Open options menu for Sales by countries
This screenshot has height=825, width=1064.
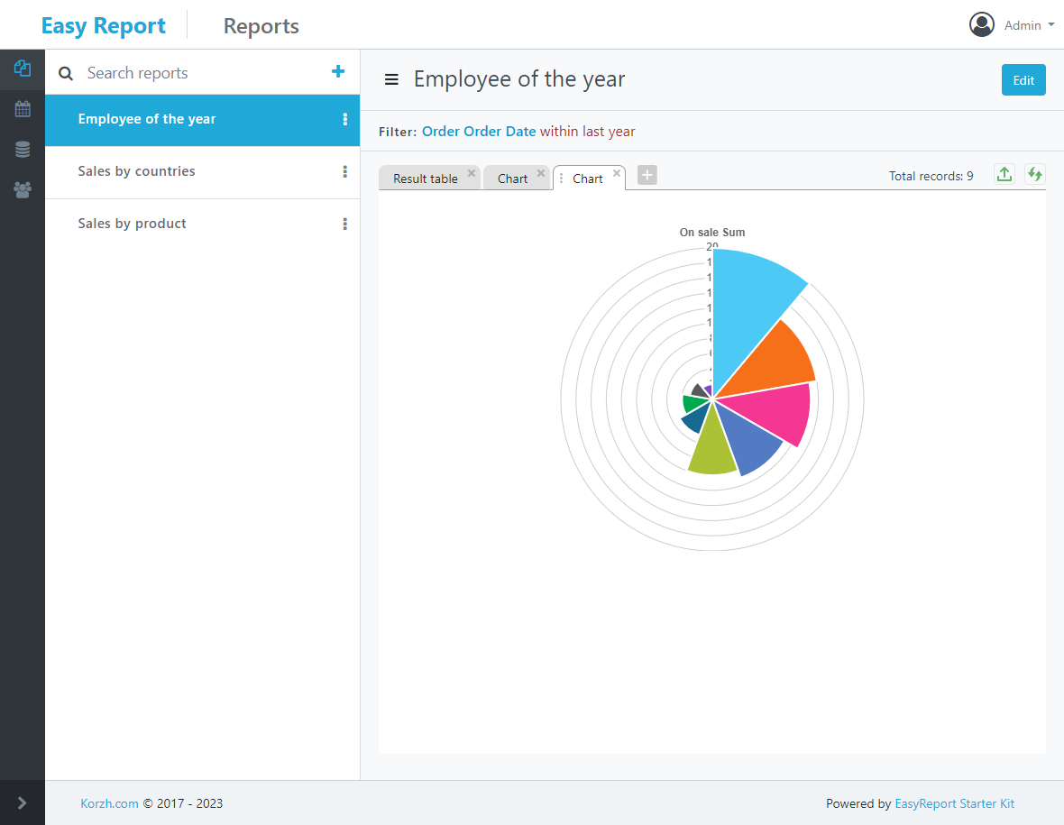click(344, 171)
